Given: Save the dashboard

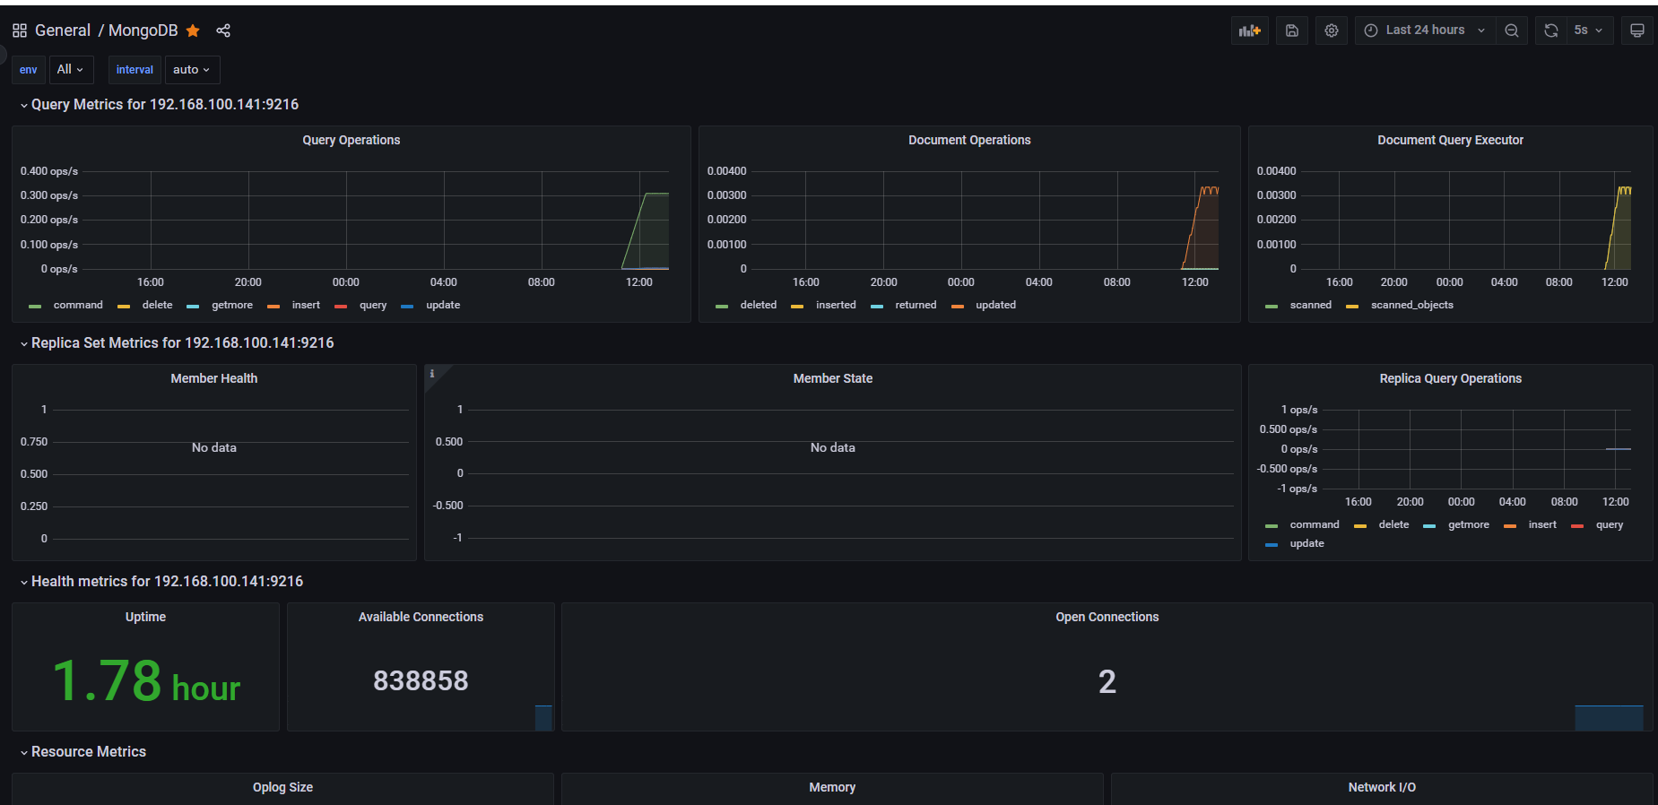Looking at the screenshot, I should coord(1292,30).
